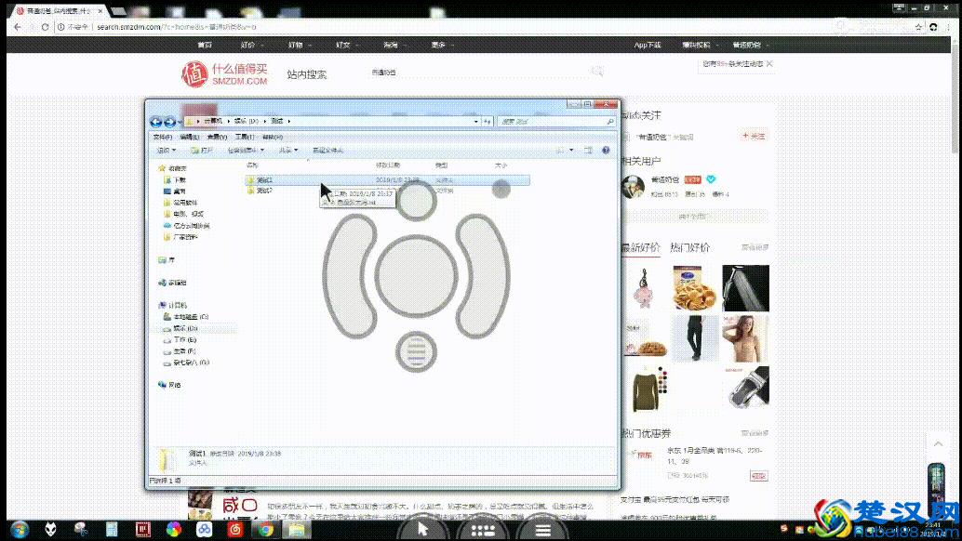This screenshot has width=962, height=541.
Task: Open the Explorer help question-mark icon
Action: coord(606,150)
